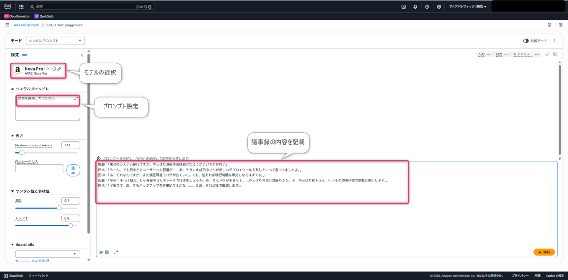Open the console settings gear
The height and width of the screenshot is (280, 568).
point(439,7)
